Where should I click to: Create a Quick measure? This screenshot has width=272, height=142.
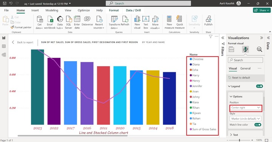pyautogui.click(x=179, y=22)
